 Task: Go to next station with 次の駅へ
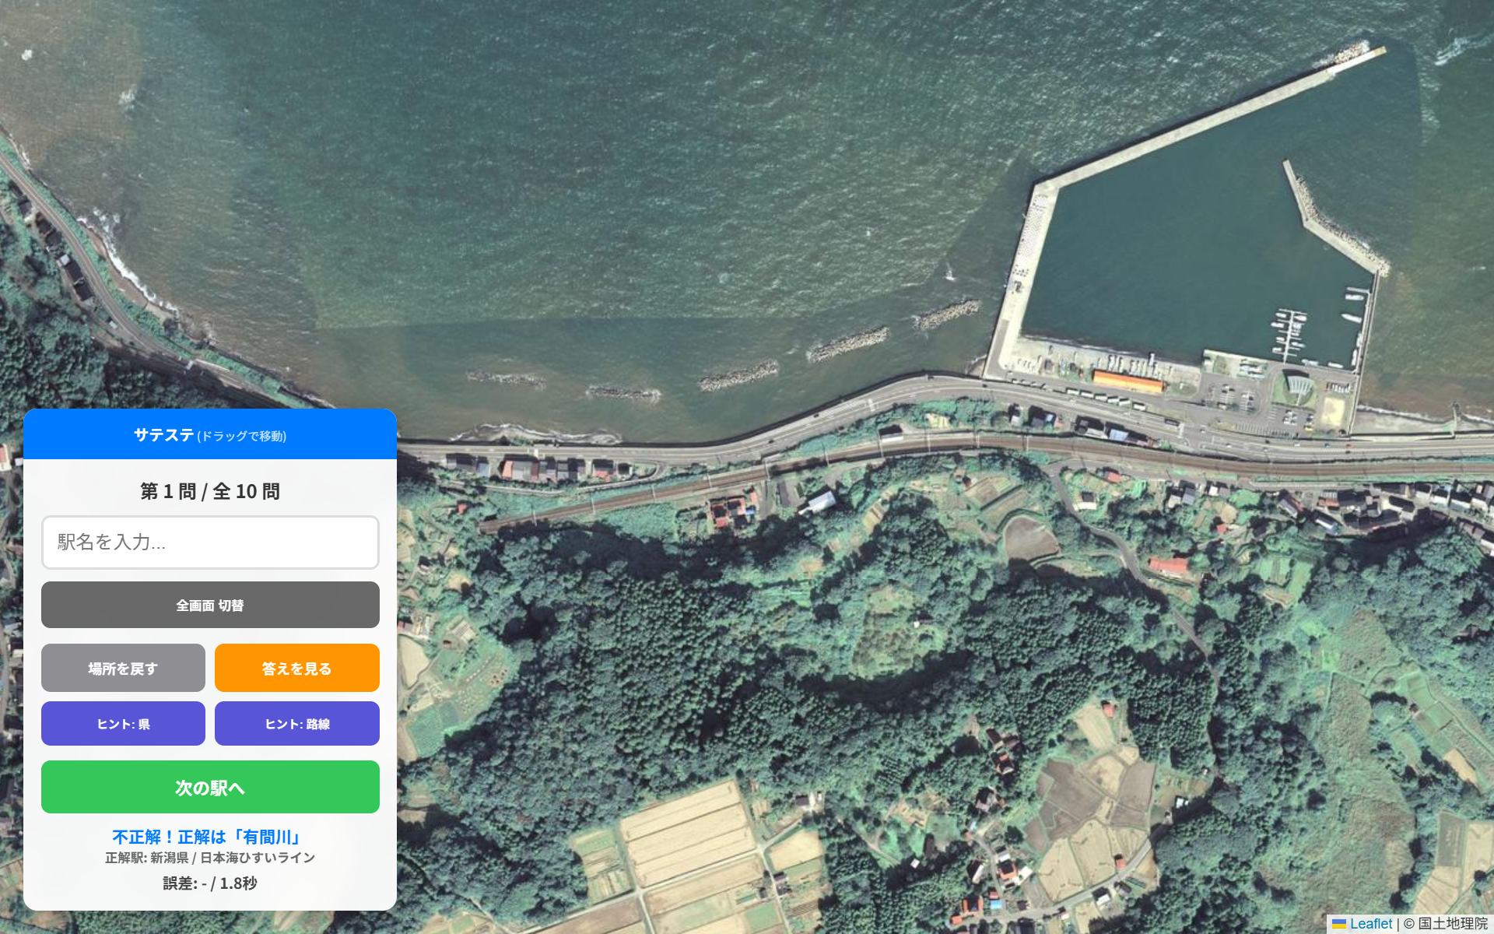[210, 787]
